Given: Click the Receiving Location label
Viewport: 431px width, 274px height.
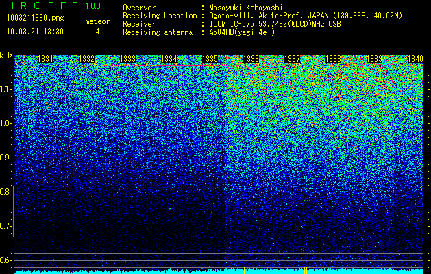Looking at the screenshot, I should pos(160,16).
